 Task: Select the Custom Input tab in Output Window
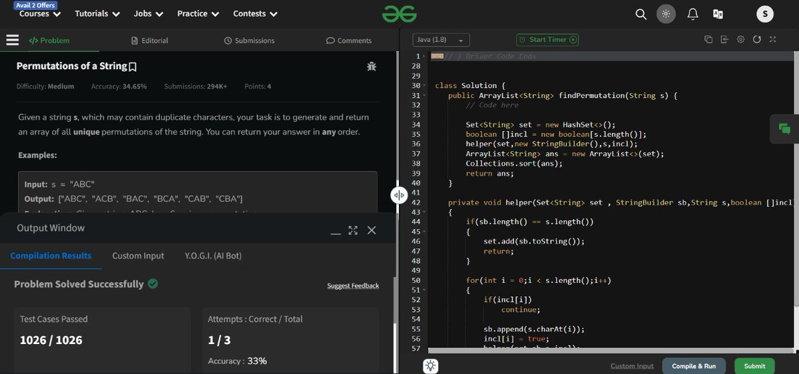[x=138, y=256]
